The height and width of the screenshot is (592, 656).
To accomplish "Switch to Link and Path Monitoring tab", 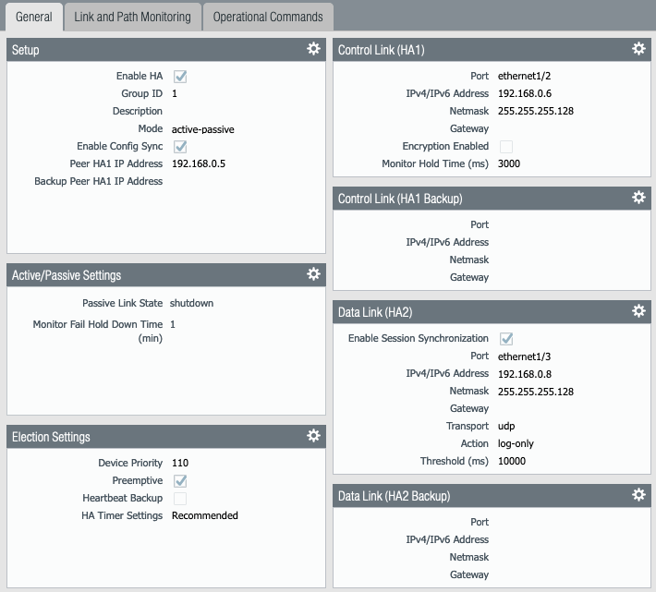I will click(x=132, y=17).
